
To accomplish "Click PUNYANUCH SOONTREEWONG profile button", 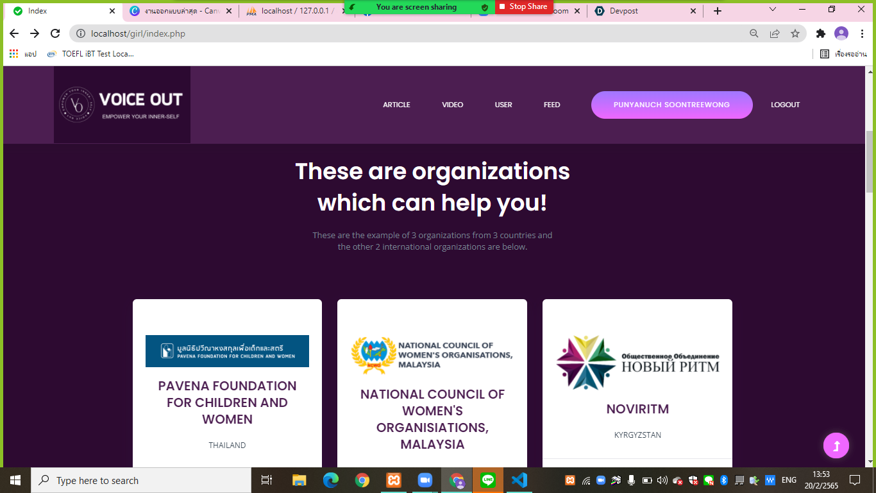I will [x=671, y=105].
